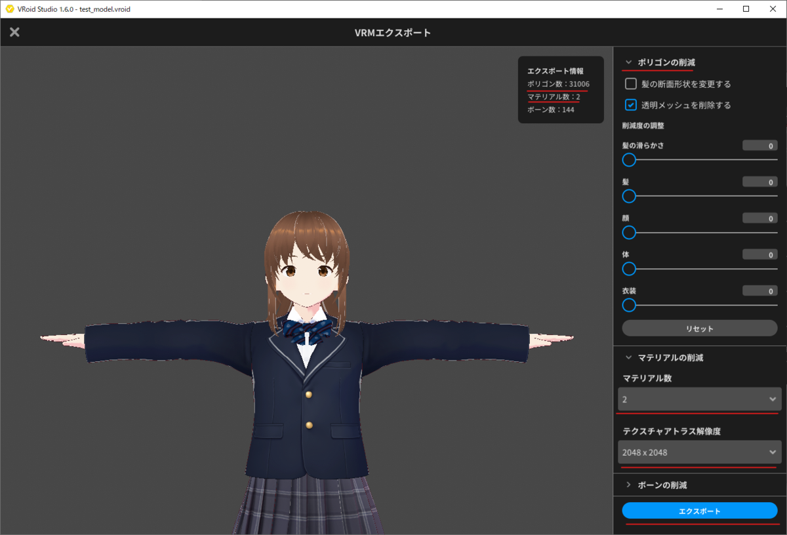787x535 pixels.
Task: Click the blue エクスポート button
Action: click(x=700, y=511)
